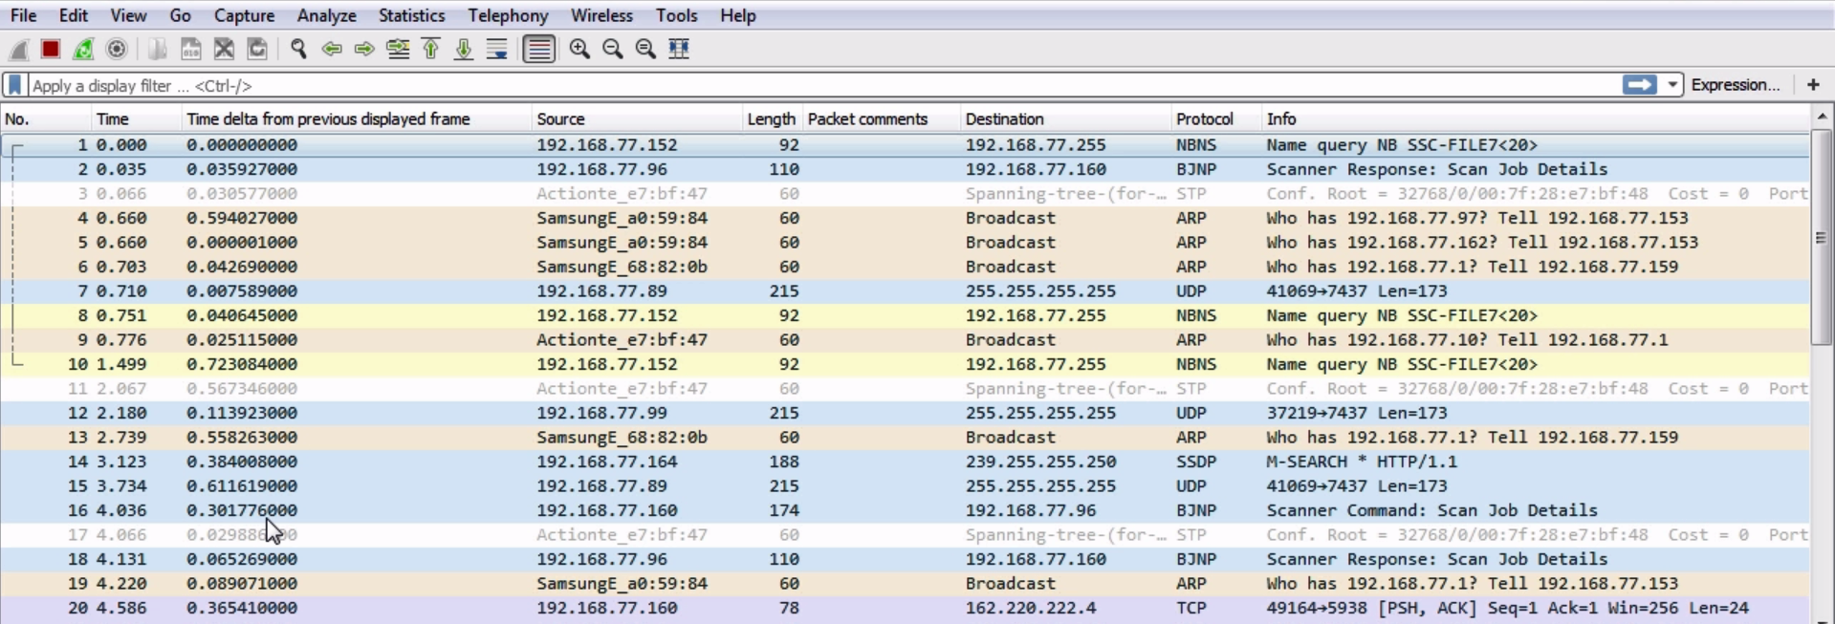Stop the running packet capture
Screen dimensions: 1835x624
[x=51, y=49]
